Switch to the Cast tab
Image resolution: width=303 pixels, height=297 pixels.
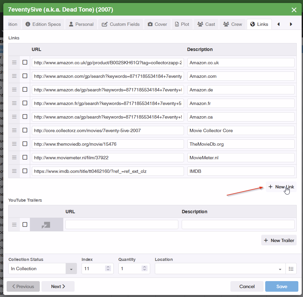pos(206,24)
